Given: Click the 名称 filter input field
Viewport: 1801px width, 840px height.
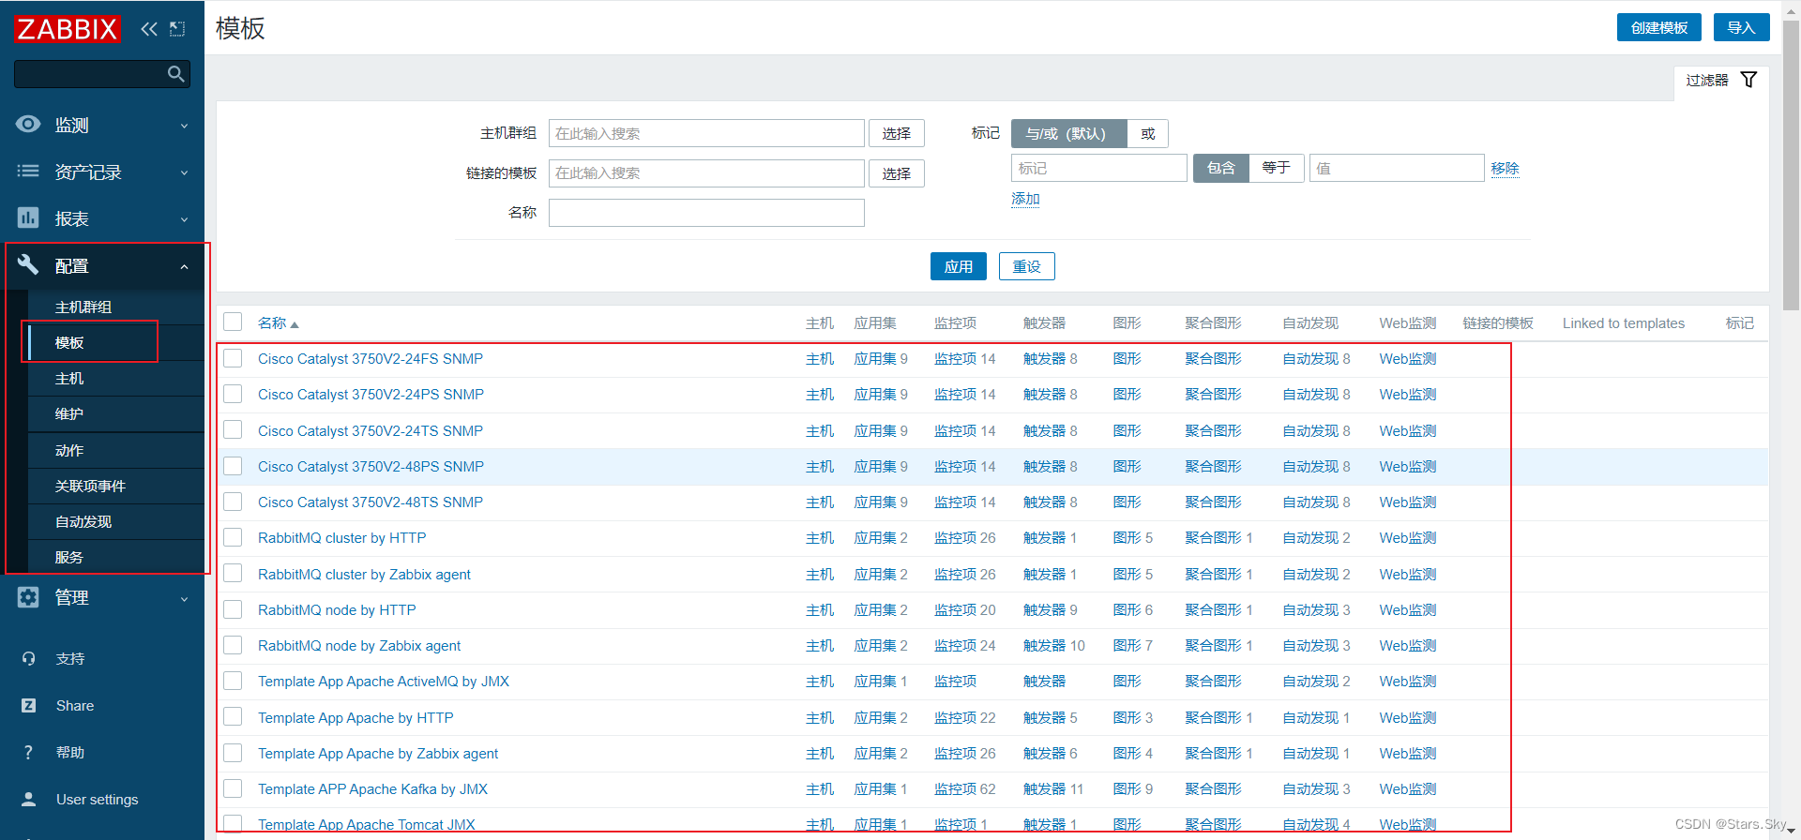Looking at the screenshot, I should 705,213.
